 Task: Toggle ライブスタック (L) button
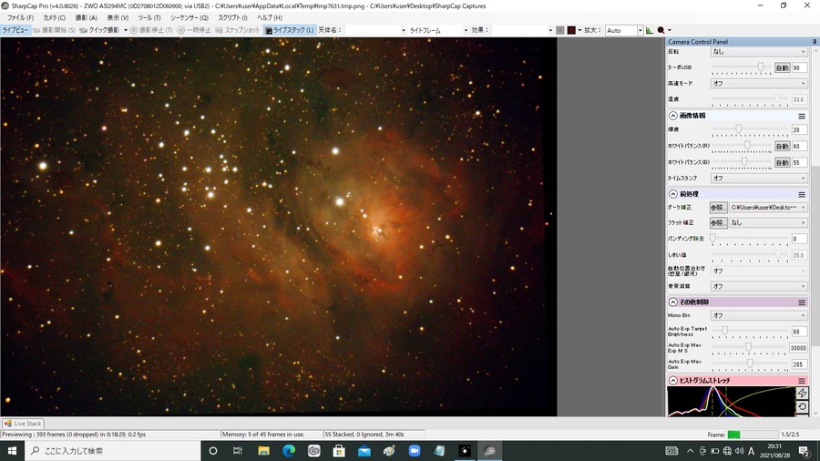(289, 30)
